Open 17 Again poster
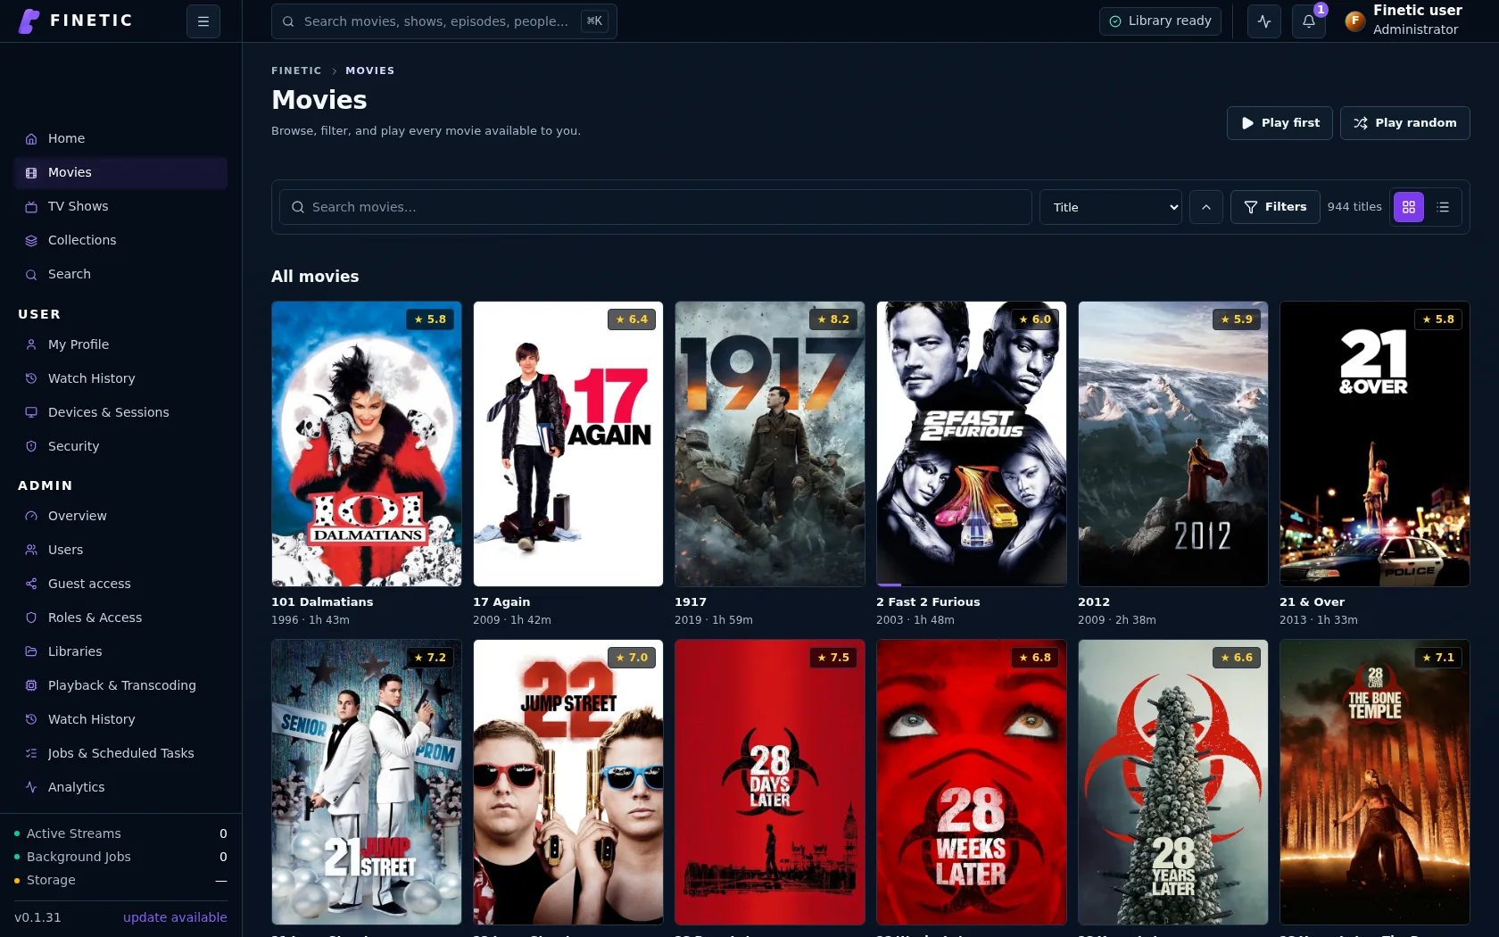This screenshot has width=1499, height=937. 568,444
